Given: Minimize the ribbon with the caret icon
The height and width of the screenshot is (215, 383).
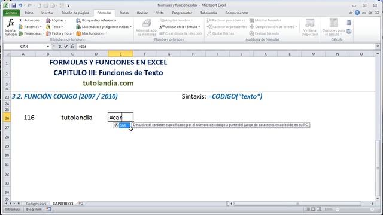Looking at the screenshot, I should 351,13.
